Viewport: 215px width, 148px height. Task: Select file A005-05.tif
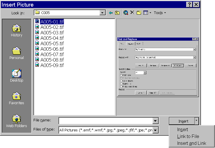(x=52, y=44)
